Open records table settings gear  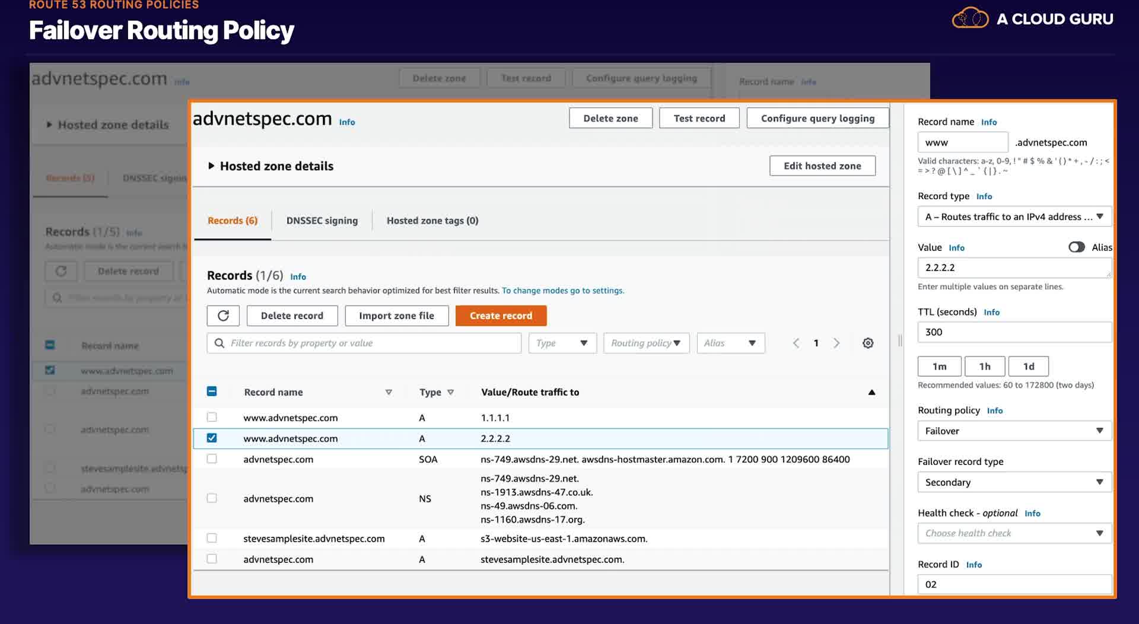click(x=868, y=343)
